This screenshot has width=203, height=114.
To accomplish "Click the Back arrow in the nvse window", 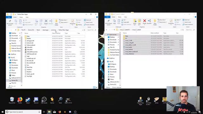I will pyautogui.click(x=107, y=30).
